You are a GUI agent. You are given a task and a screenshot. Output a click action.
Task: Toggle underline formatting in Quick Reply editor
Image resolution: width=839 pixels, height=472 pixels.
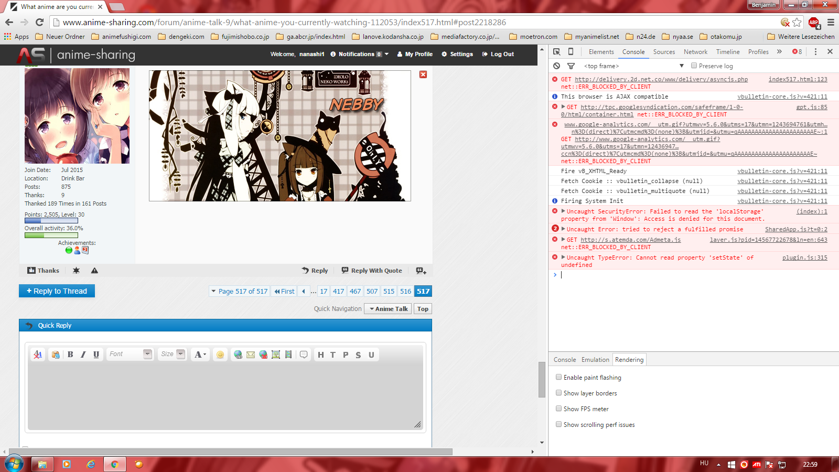click(x=96, y=355)
